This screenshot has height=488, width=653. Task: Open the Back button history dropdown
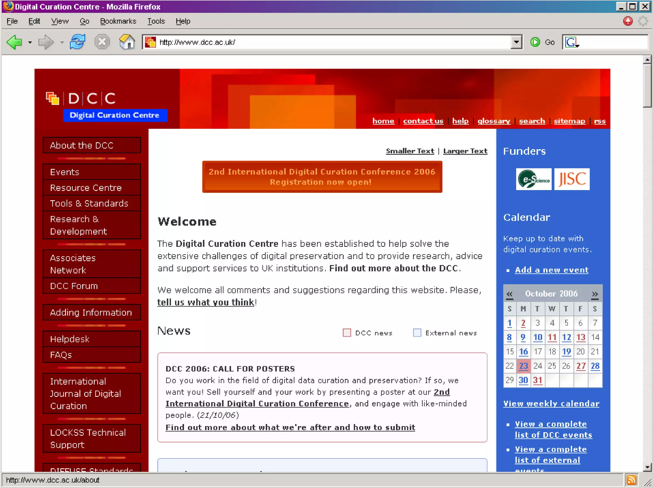point(30,42)
